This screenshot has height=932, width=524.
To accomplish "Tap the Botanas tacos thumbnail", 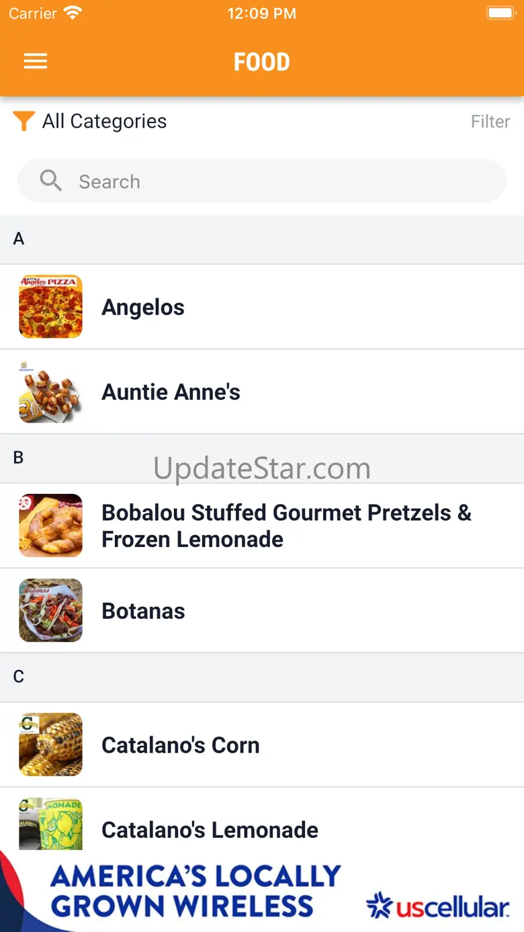I will click(x=50, y=610).
